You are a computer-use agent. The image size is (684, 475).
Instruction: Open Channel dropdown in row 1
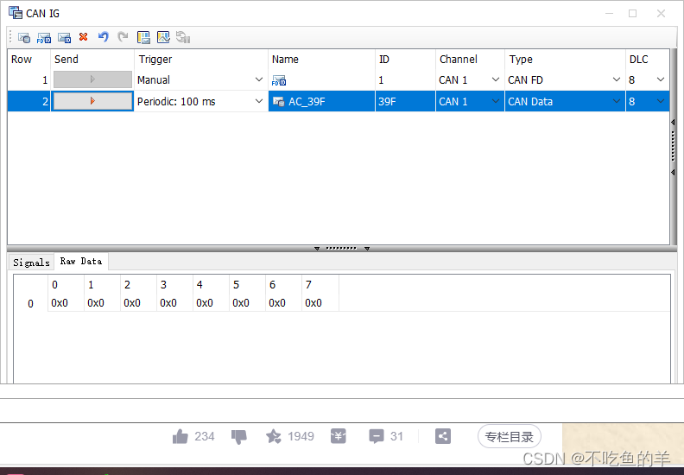(x=496, y=79)
